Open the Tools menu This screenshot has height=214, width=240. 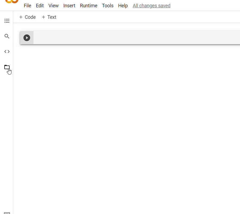pyautogui.click(x=108, y=6)
